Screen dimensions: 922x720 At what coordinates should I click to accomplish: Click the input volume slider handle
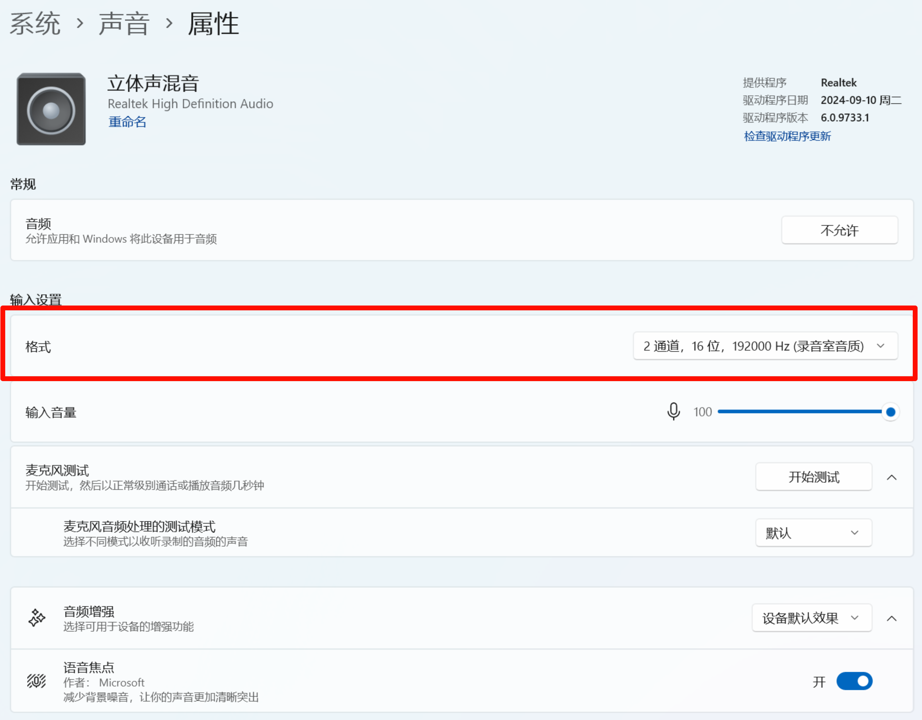coord(890,412)
